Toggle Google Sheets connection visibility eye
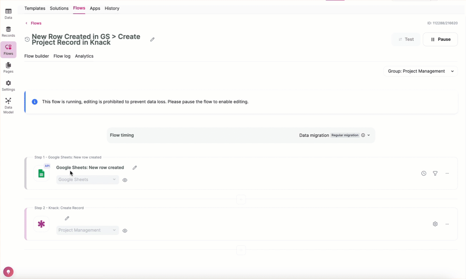 click(x=125, y=180)
